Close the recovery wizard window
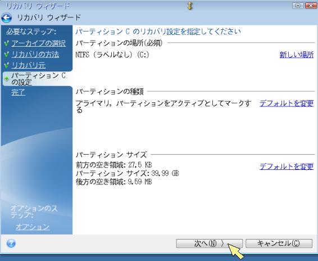Viewport: 318px width, 261px height. [x=311, y=6]
